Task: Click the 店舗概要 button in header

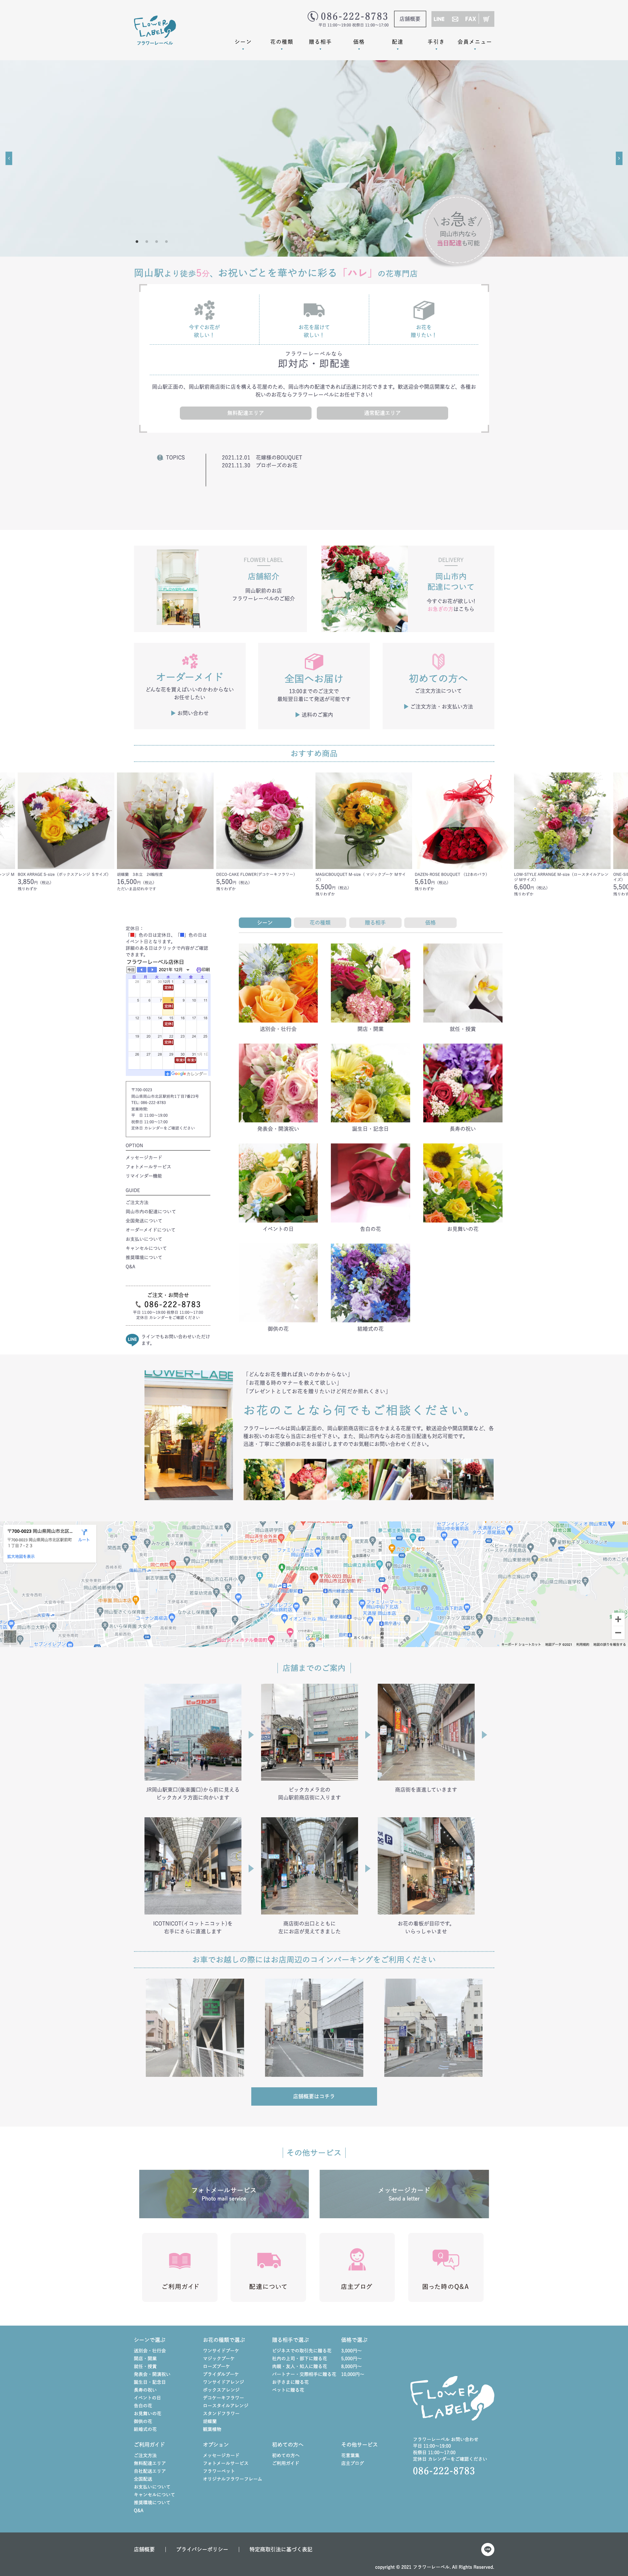Action: click(409, 19)
